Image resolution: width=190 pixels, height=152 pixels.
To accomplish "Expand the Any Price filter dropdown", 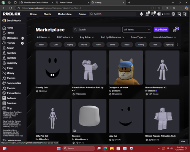I will coord(87,37).
